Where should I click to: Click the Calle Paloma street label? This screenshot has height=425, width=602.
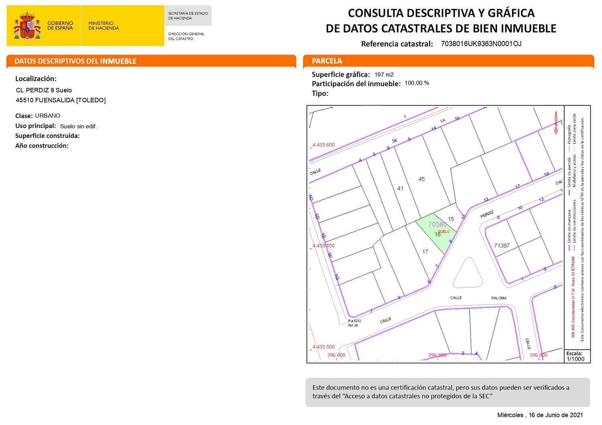(478, 298)
